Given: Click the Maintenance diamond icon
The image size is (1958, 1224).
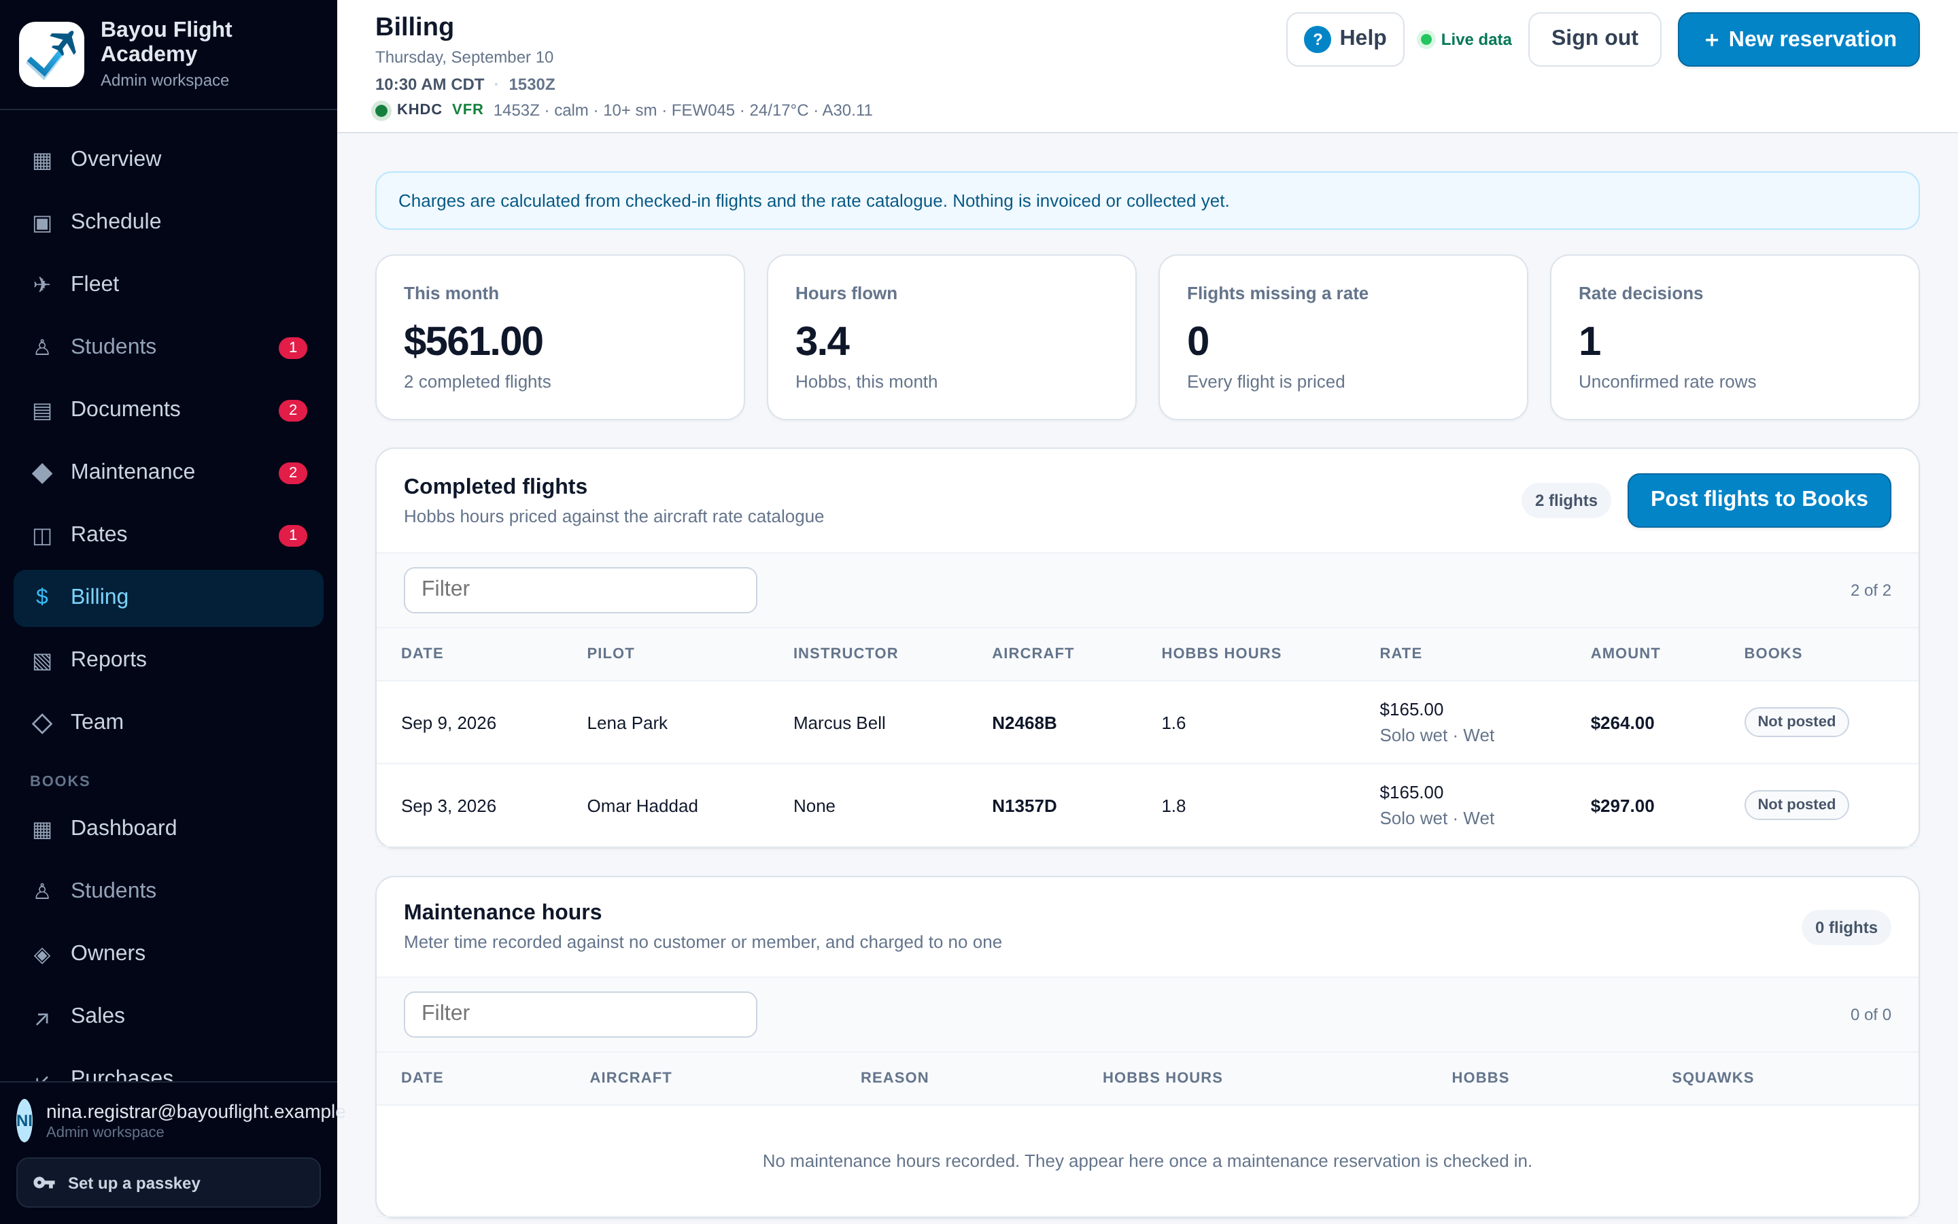Looking at the screenshot, I should (42, 473).
